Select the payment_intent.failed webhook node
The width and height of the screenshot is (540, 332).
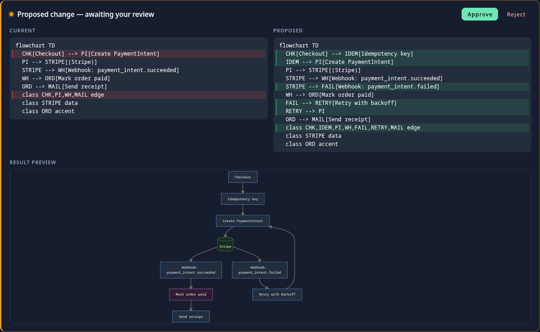tap(260, 270)
